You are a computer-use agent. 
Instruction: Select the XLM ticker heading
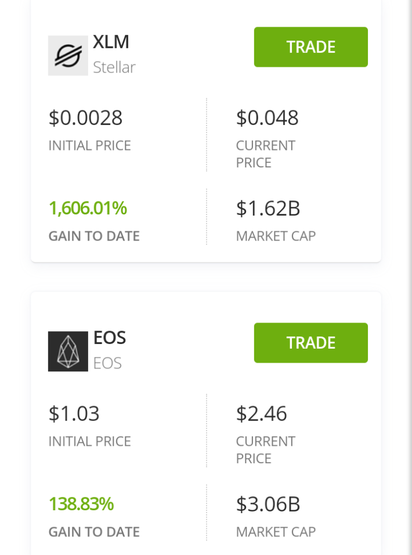tap(111, 42)
